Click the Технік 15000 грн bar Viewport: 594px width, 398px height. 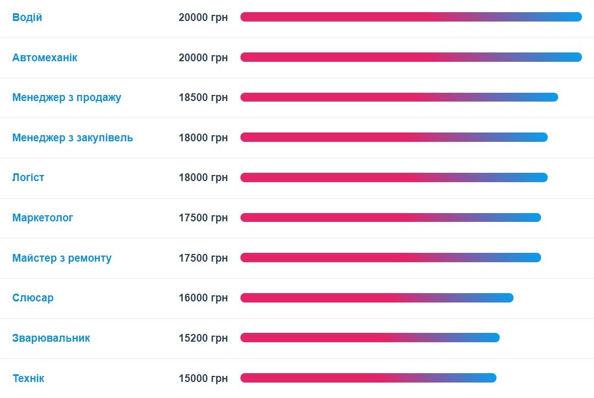tap(368, 378)
